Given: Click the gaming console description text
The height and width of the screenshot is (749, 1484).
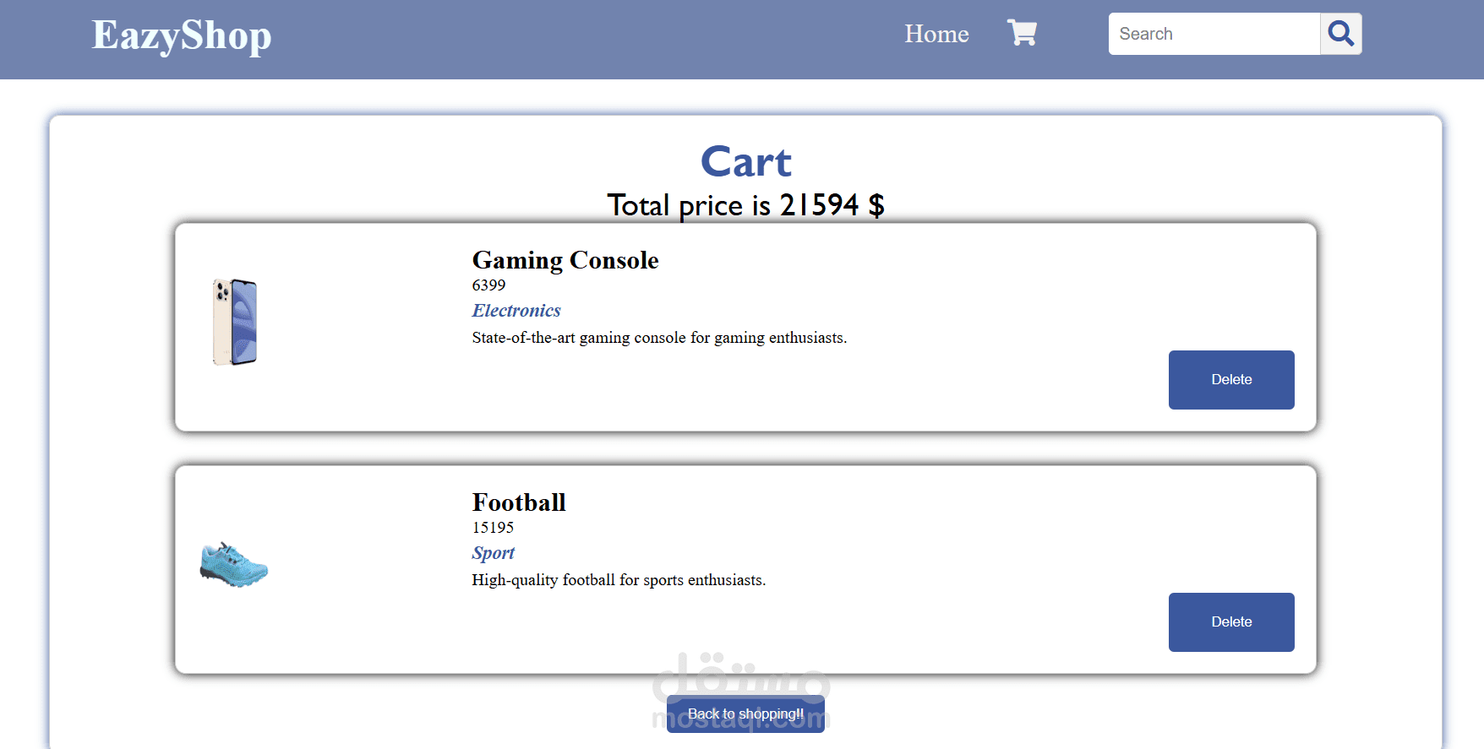Looking at the screenshot, I should 659,338.
